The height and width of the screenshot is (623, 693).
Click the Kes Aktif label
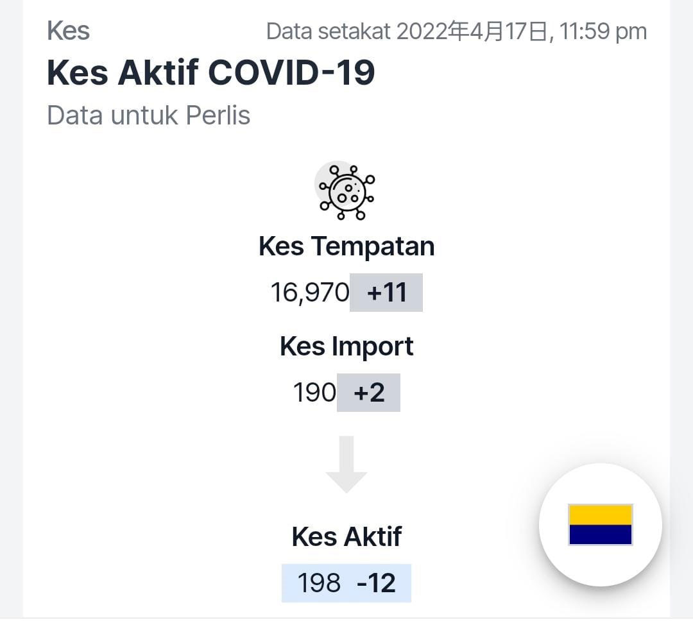click(346, 537)
